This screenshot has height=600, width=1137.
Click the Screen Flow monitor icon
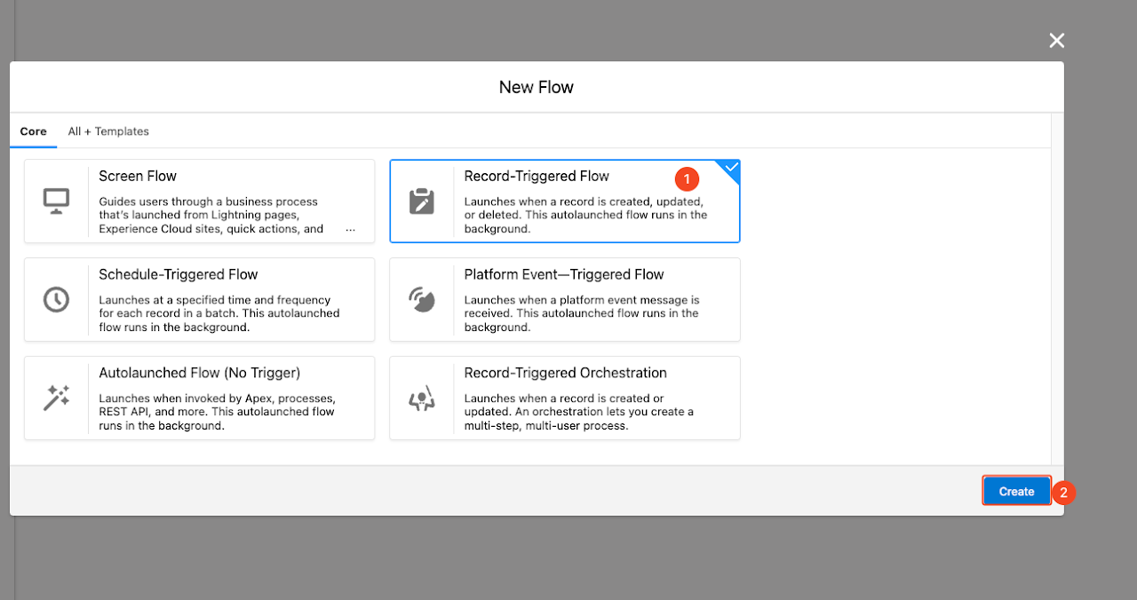tap(56, 201)
